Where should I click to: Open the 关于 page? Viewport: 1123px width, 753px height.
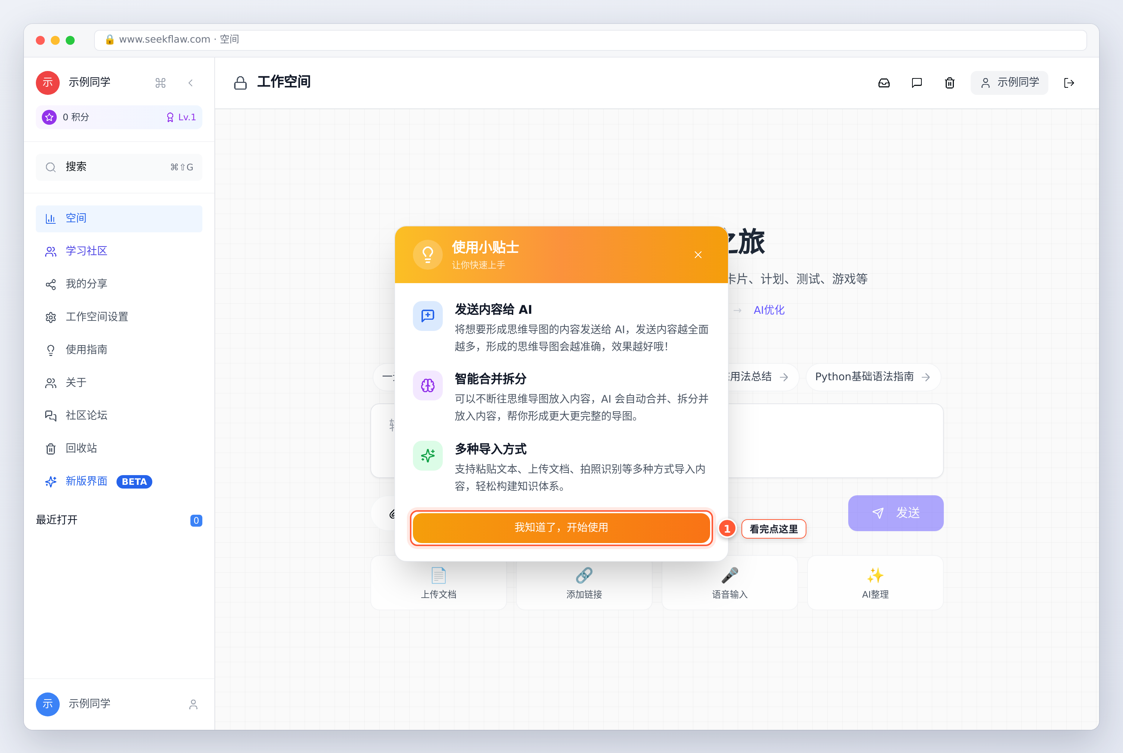click(x=119, y=383)
